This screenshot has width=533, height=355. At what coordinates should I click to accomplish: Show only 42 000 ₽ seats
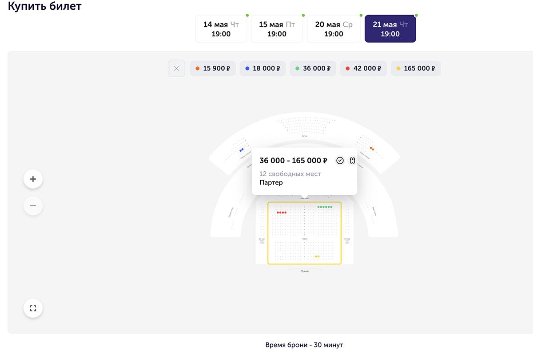[x=363, y=68]
